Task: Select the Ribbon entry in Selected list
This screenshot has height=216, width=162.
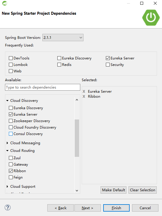Action: pos(94,97)
